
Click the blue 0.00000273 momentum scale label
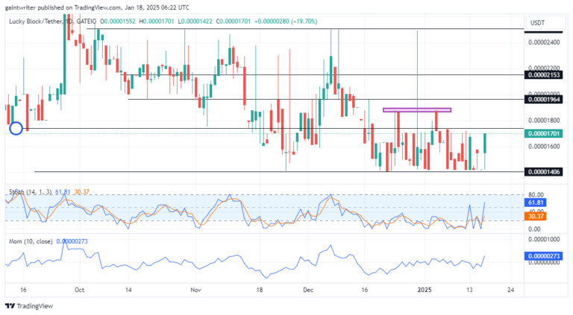point(543,256)
